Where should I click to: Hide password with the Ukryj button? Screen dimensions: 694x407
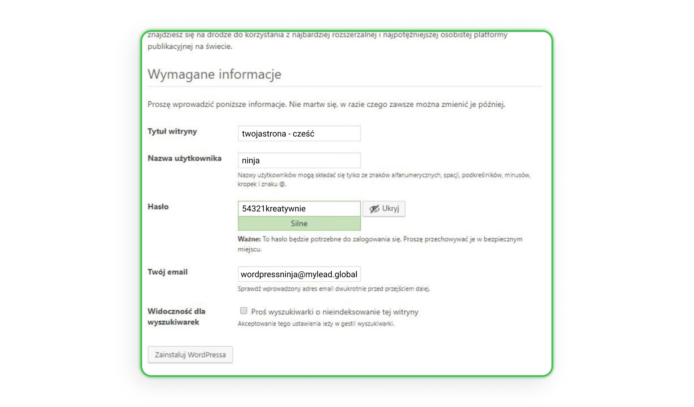pos(384,209)
